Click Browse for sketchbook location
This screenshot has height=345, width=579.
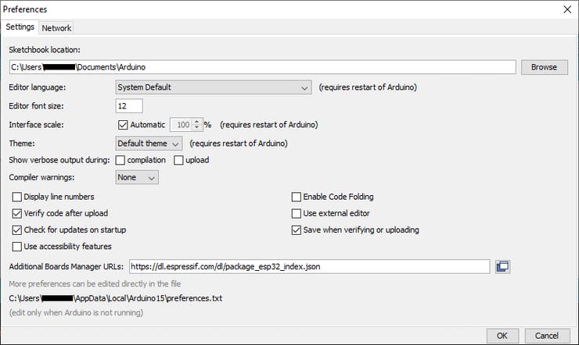coord(544,67)
